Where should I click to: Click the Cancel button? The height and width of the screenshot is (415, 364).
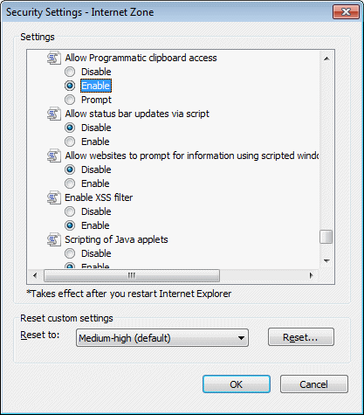[314, 384]
